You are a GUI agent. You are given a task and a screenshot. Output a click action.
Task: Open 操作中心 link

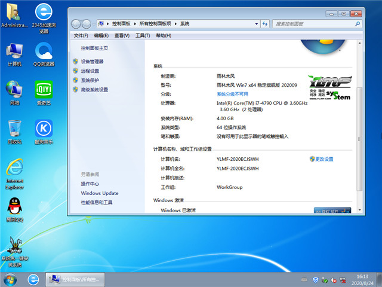(x=90, y=184)
